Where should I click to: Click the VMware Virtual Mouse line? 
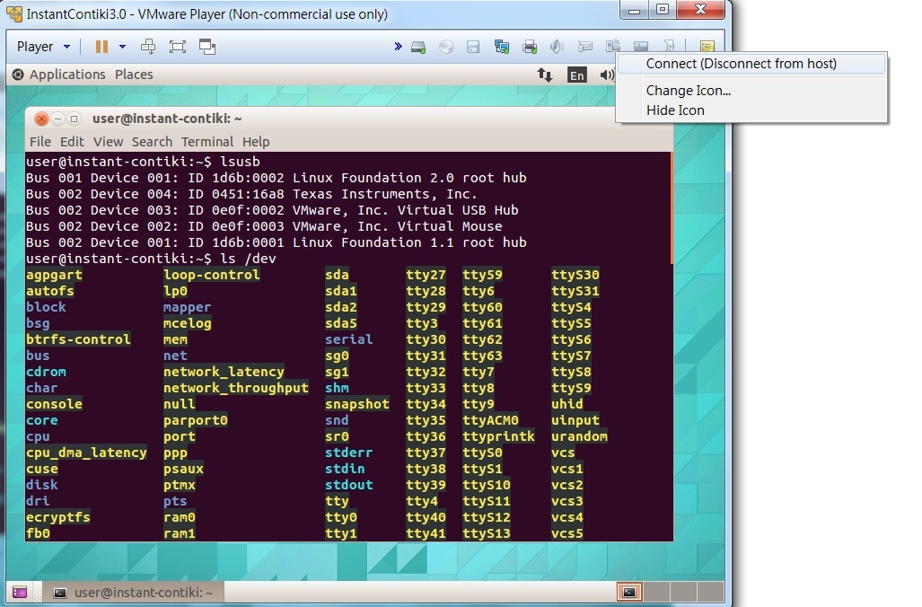pos(264,226)
